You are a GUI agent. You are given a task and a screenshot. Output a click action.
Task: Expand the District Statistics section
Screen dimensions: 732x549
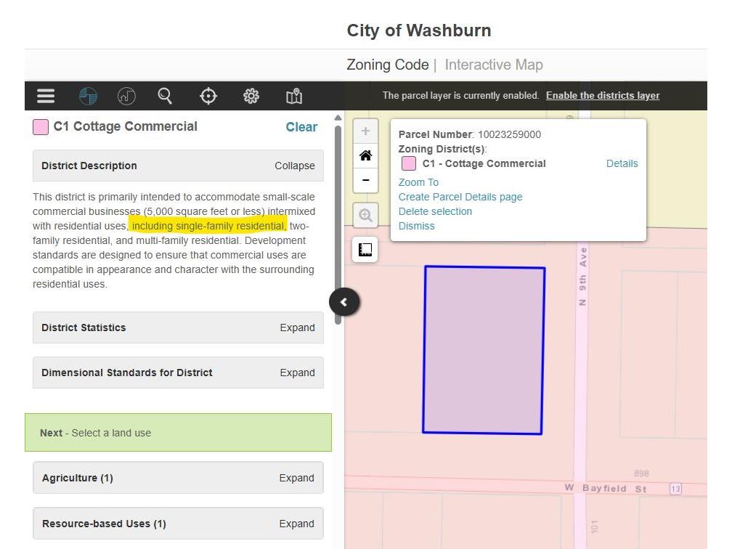[297, 328]
